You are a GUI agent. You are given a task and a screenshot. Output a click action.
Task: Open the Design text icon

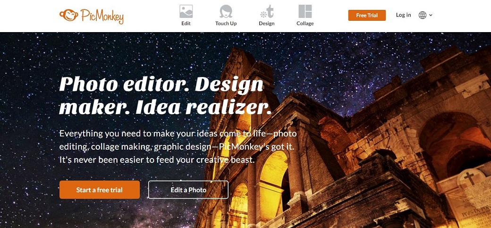(267, 11)
